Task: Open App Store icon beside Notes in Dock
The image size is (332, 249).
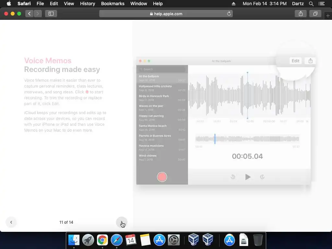Action: pos(159,240)
